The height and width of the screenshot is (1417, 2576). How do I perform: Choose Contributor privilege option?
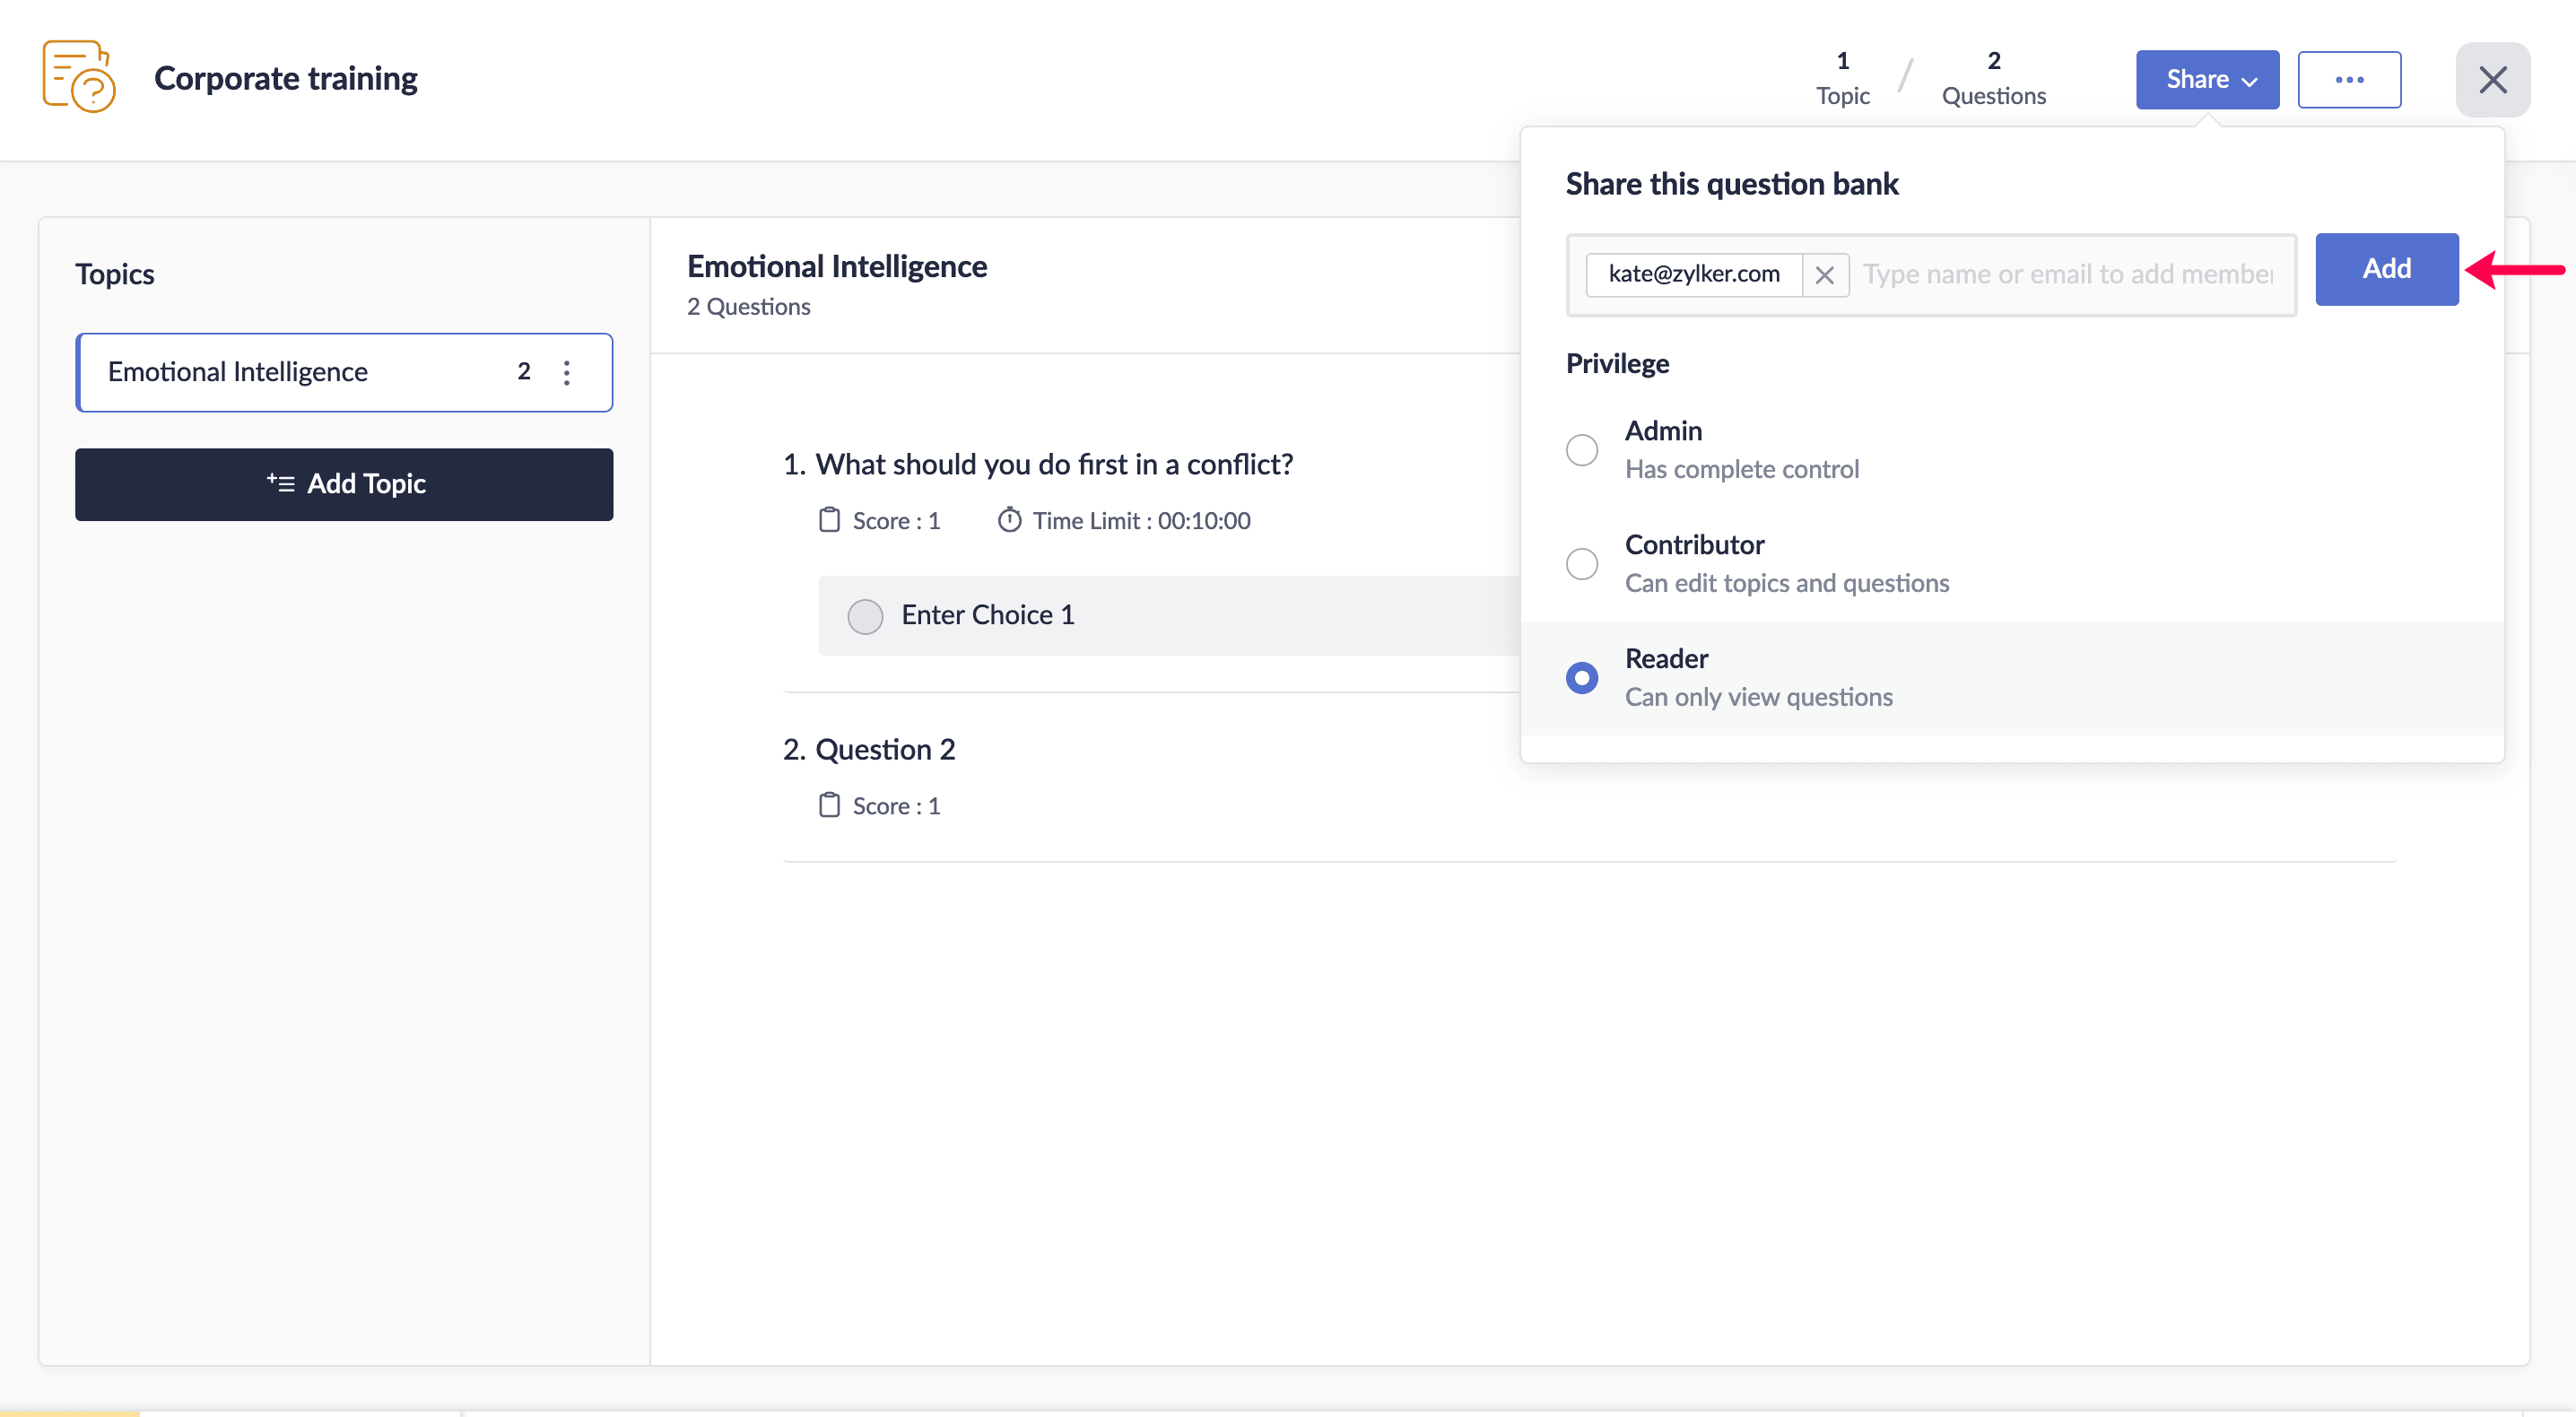click(1581, 564)
